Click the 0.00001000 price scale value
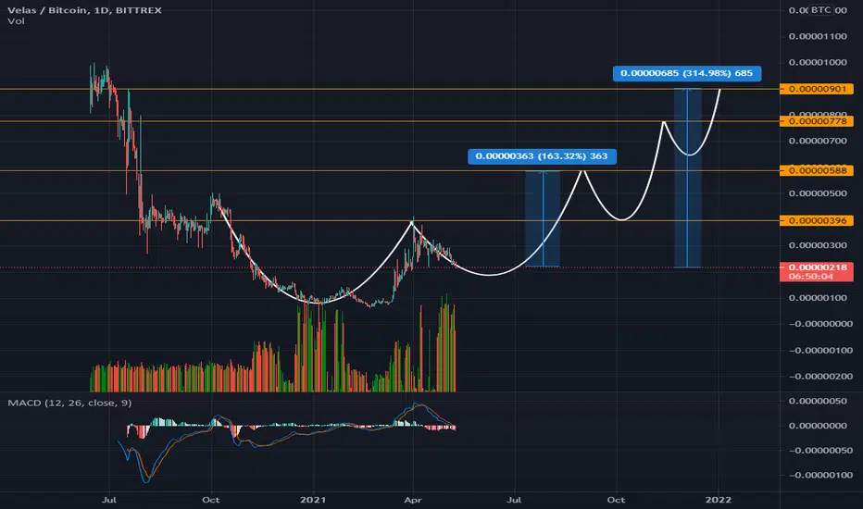863x509 pixels. pyautogui.click(x=818, y=62)
